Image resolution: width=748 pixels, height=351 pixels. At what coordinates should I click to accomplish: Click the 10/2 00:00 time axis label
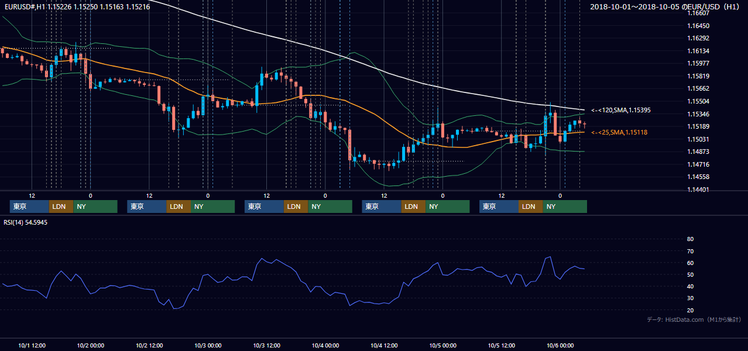click(x=91, y=345)
